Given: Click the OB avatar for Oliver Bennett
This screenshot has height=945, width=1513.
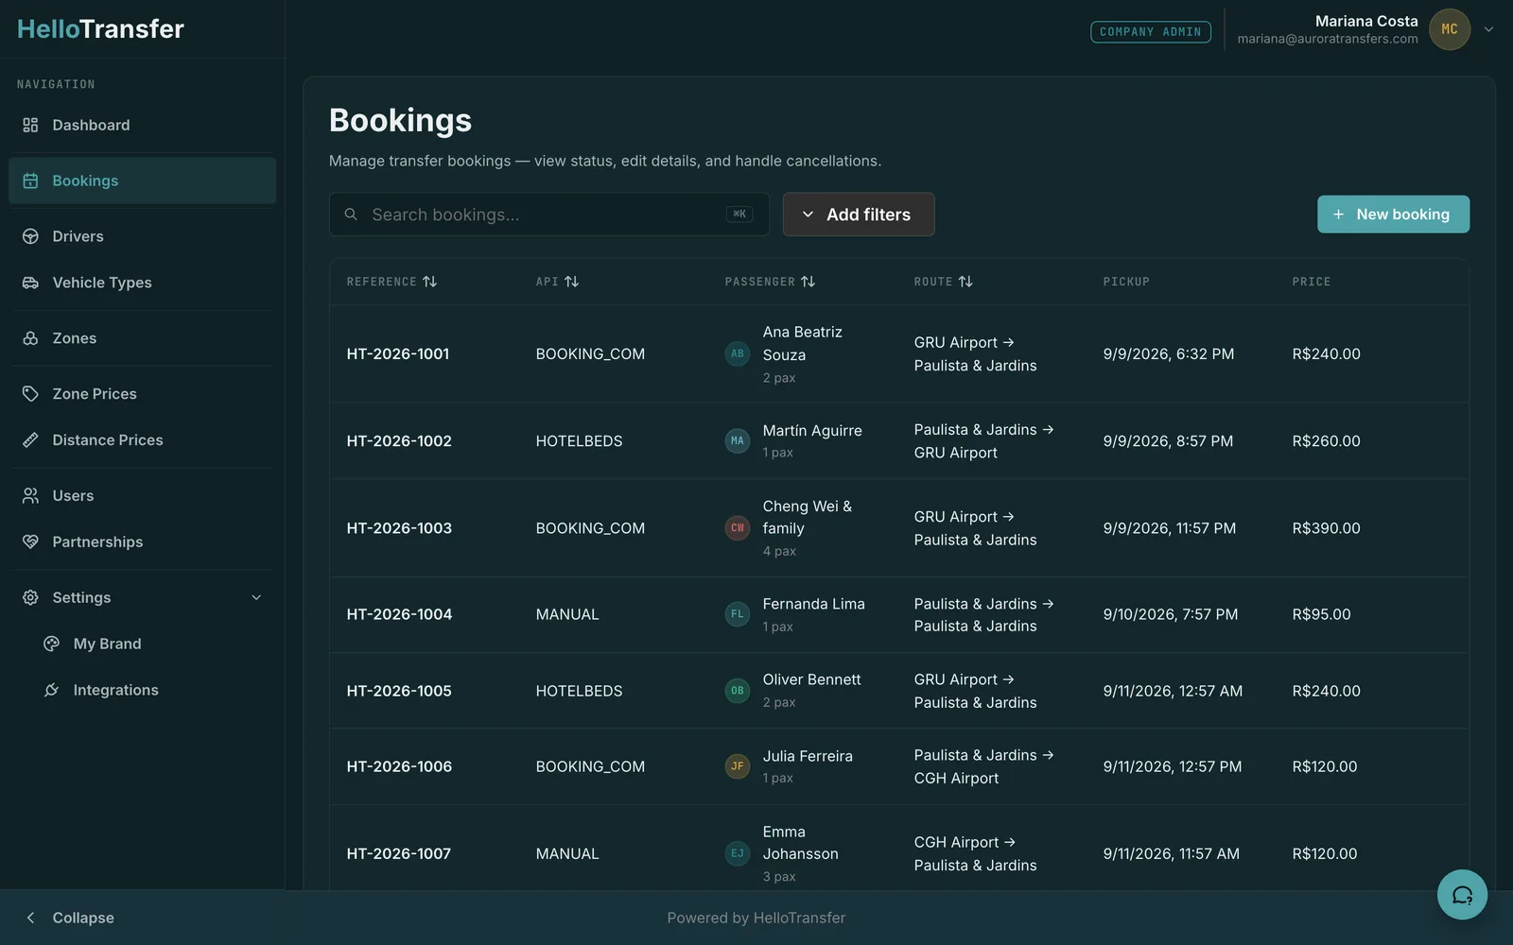Looking at the screenshot, I should [x=738, y=691].
